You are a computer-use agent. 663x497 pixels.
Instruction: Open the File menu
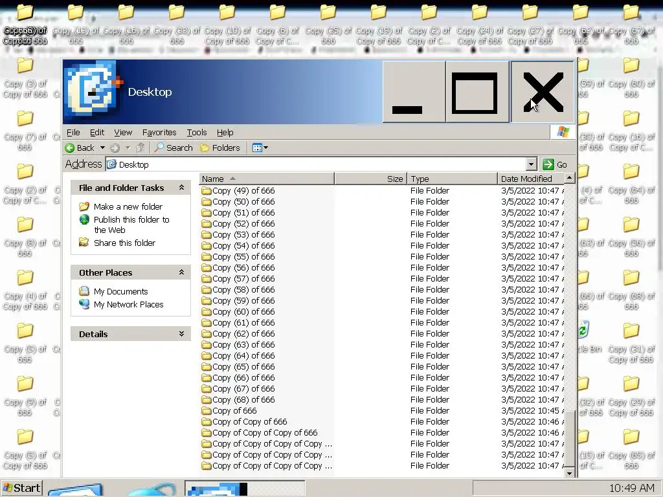click(x=73, y=133)
